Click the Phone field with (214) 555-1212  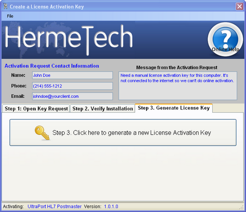click(72, 86)
